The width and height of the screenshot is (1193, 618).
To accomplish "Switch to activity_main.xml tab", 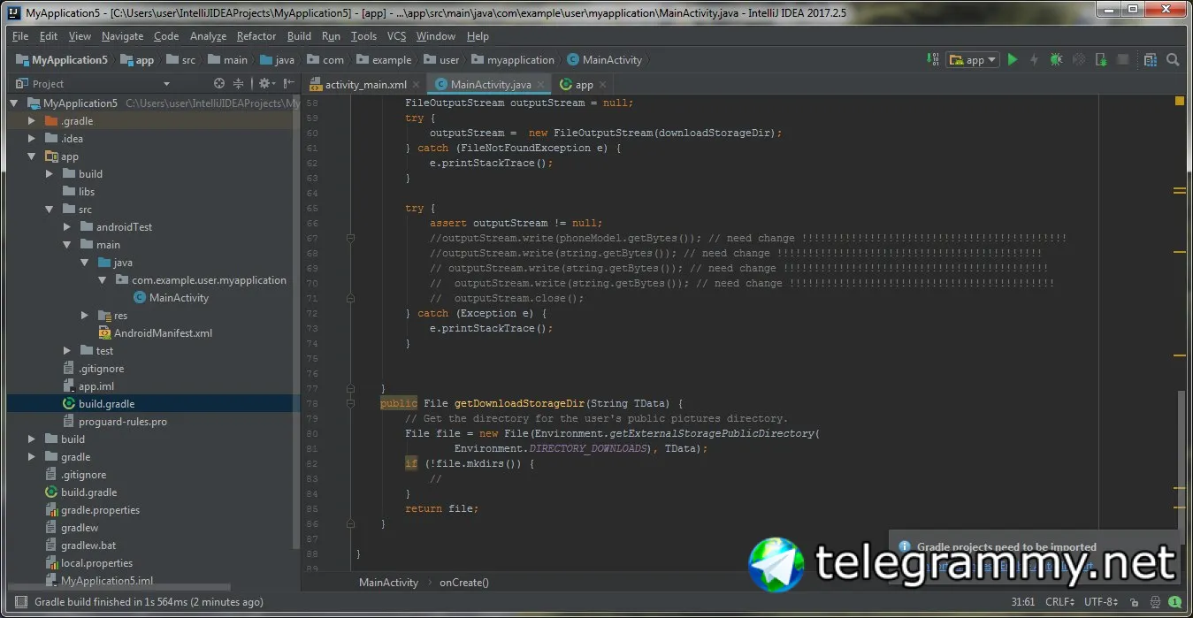I will pyautogui.click(x=365, y=85).
